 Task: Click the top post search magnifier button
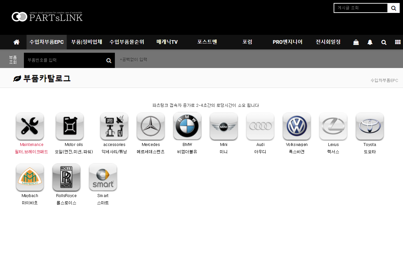[x=393, y=8]
